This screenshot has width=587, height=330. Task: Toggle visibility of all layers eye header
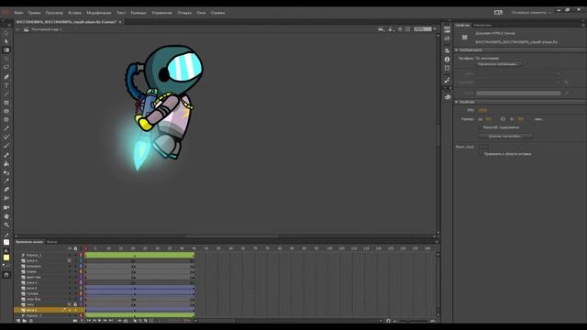pos(70,248)
